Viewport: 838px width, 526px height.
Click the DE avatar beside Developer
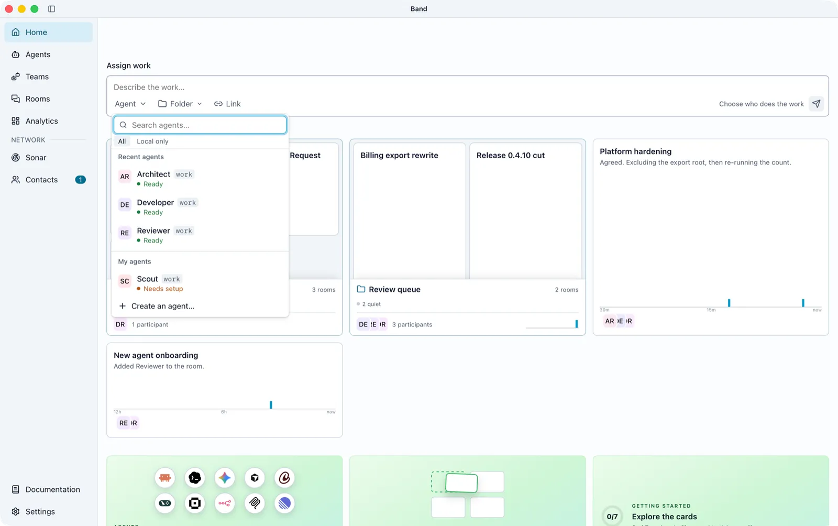click(x=125, y=205)
